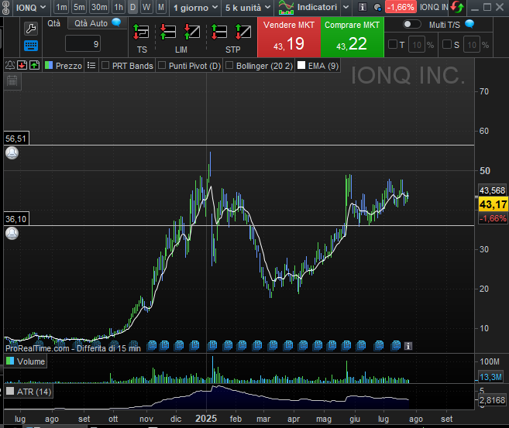509x428 pixels.
Task: Enable the Punti Pivot (D) checkbox
Action: (163, 66)
